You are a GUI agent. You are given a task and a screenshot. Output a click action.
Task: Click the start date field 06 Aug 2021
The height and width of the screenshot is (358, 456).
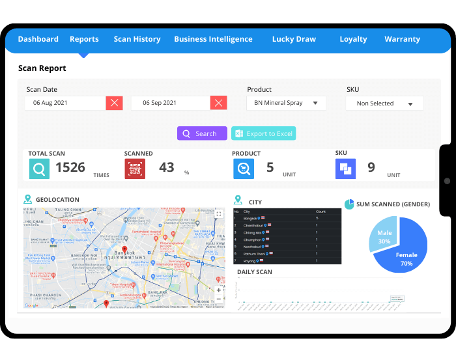64,103
